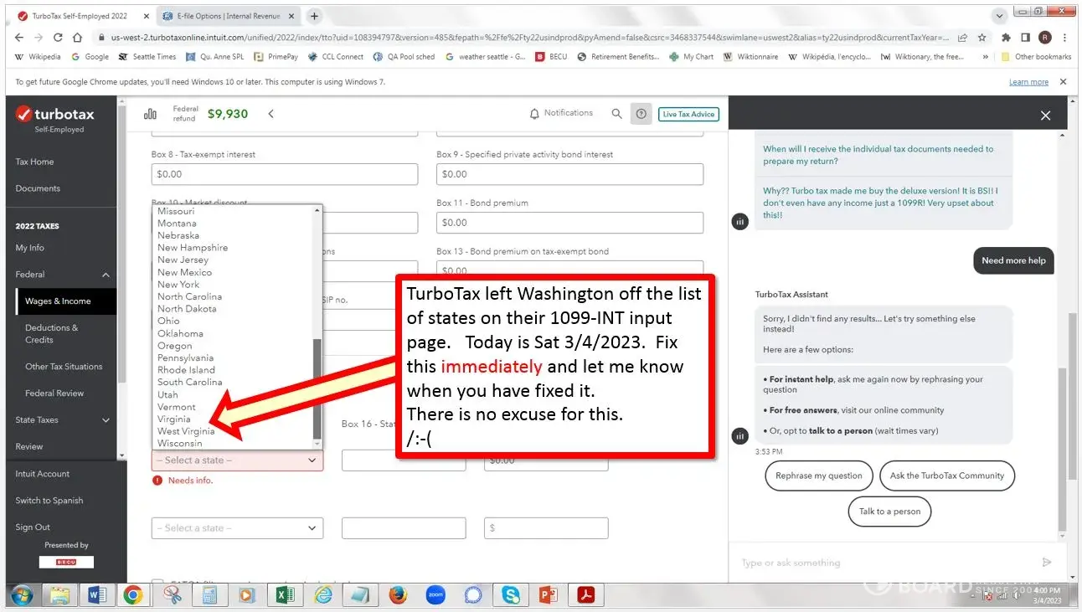Viewport: 1082px width, 612px height.
Task: Open Adobe Acrobat from the taskbar
Action: [x=586, y=595]
